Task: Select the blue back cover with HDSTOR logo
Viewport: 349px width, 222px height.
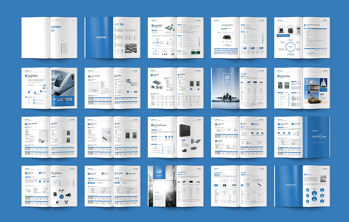Action: click(x=317, y=137)
